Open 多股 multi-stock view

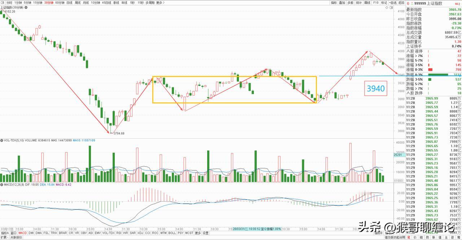pos(350,3)
